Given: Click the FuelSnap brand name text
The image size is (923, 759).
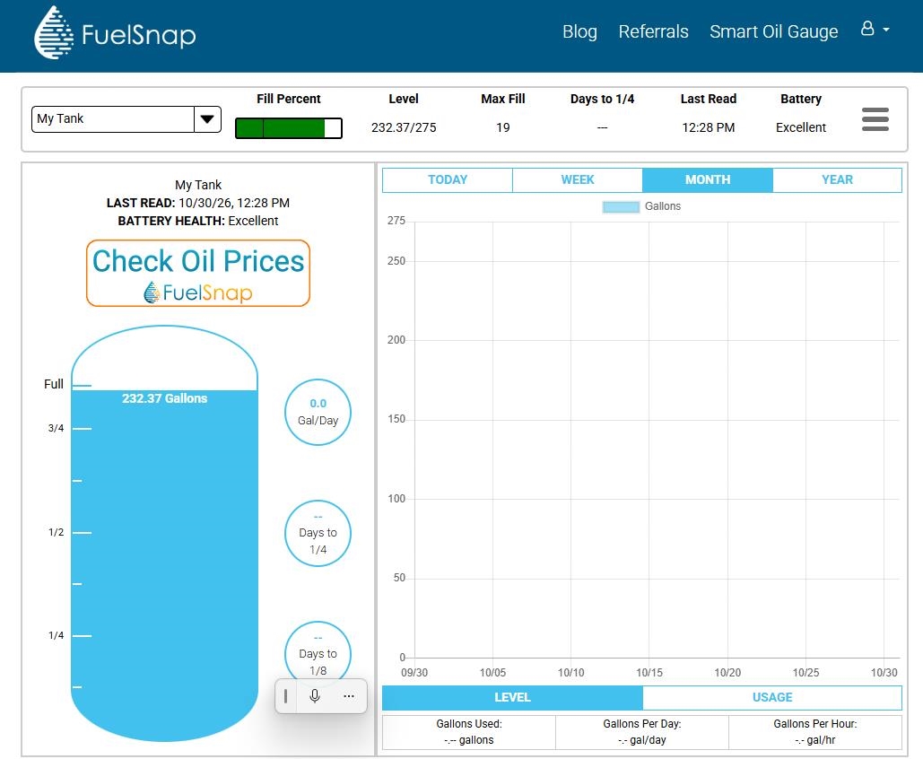Looking at the screenshot, I should tap(139, 35).
